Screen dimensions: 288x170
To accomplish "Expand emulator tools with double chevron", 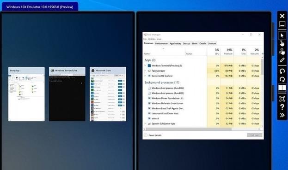I will [x=282, y=115].
